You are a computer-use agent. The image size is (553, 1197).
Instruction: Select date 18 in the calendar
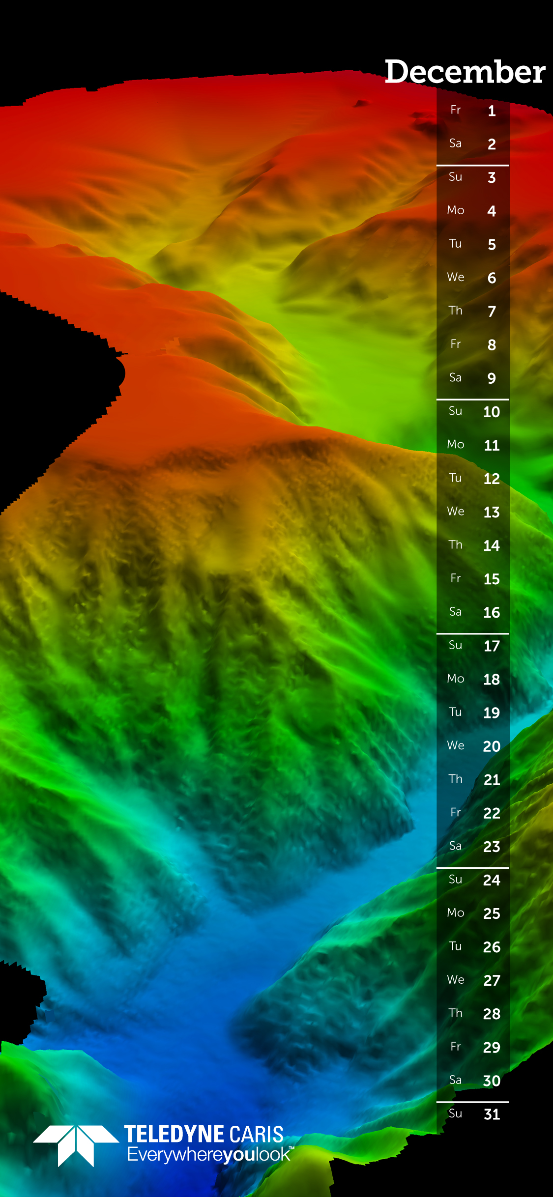pos(473,679)
